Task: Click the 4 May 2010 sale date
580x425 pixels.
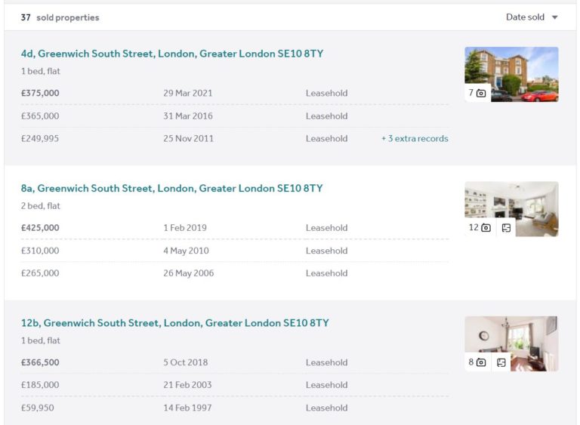Action: pos(186,251)
